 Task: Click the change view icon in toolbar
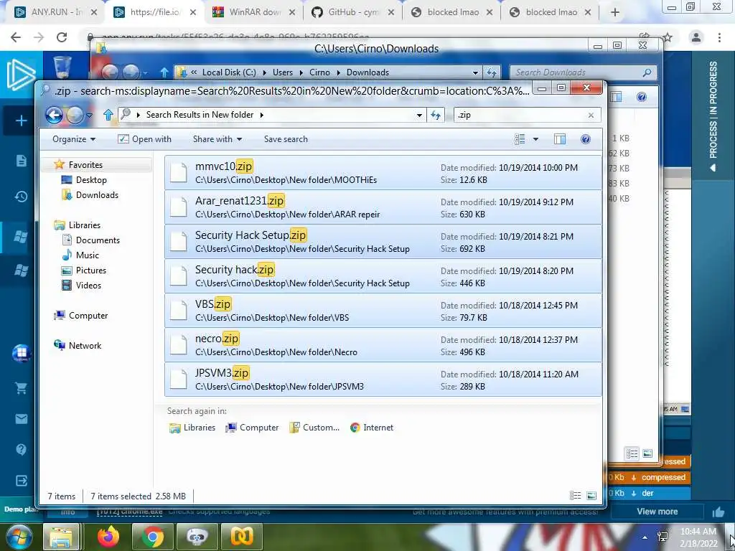[x=520, y=139]
